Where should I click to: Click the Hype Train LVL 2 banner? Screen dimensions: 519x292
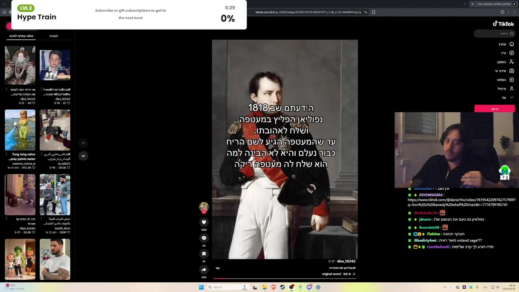(129, 15)
